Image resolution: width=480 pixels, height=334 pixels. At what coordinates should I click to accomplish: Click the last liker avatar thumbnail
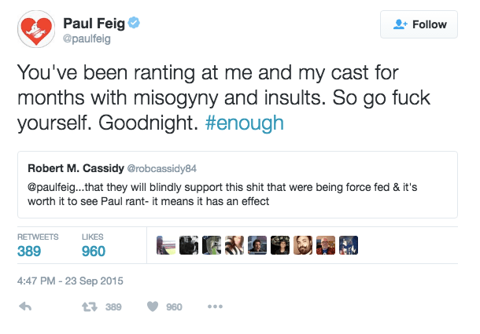[x=349, y=245]
